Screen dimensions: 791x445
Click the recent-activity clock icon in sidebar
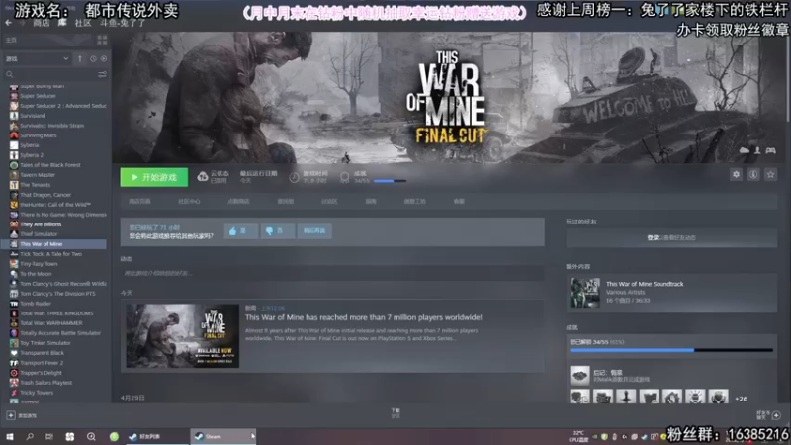(93, 59)
